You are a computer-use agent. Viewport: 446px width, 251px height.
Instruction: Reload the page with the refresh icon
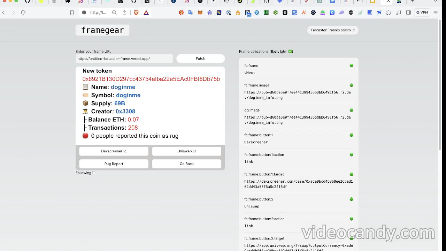coord(23,13)
